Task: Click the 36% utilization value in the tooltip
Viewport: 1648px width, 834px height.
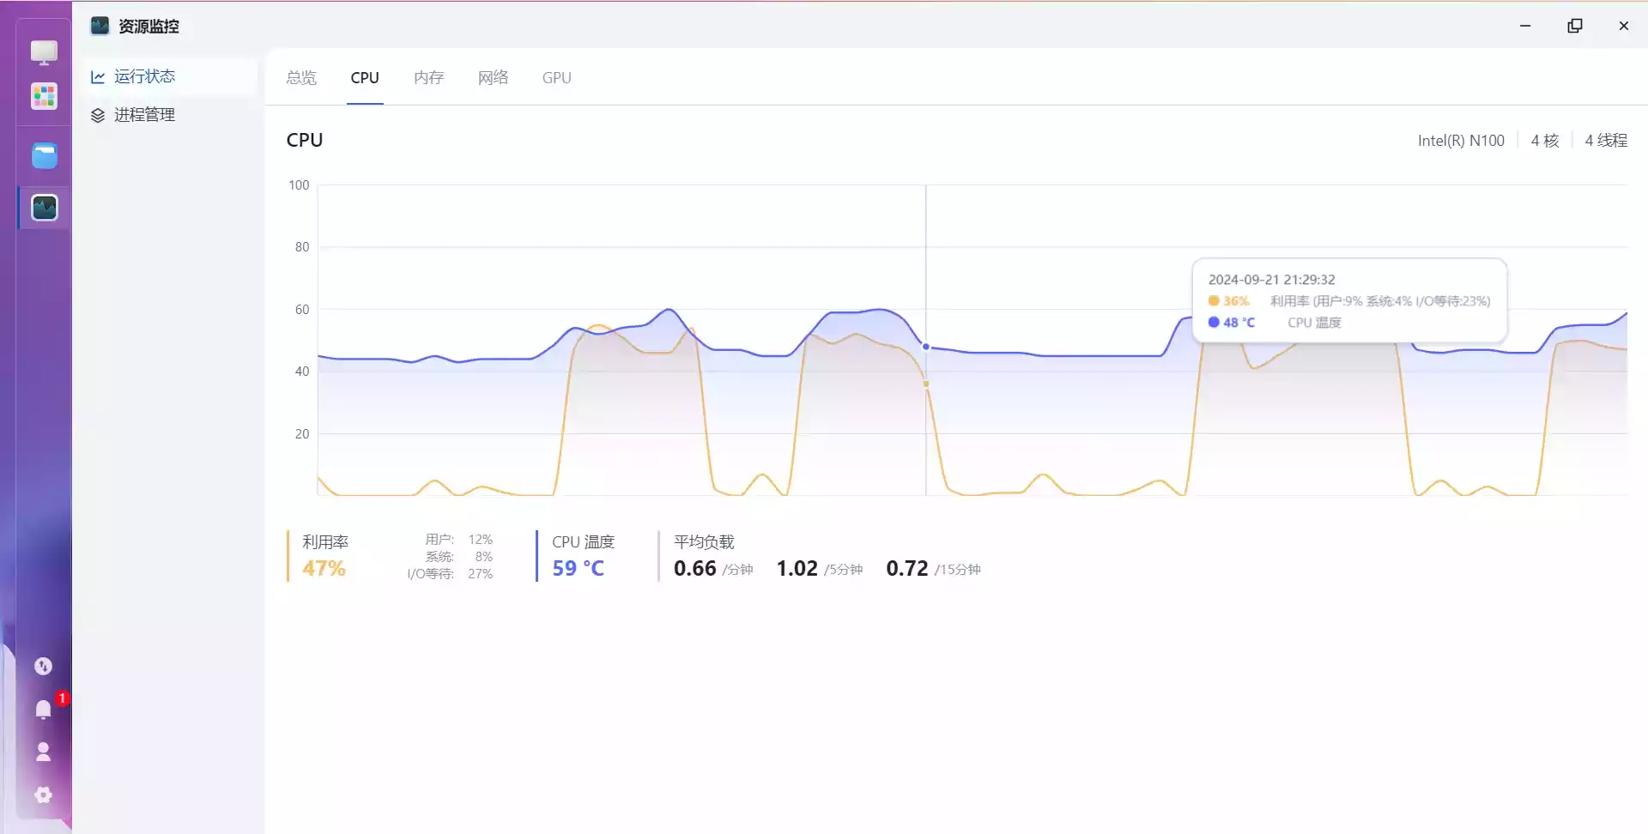Action: click(x=1236, y=300)
